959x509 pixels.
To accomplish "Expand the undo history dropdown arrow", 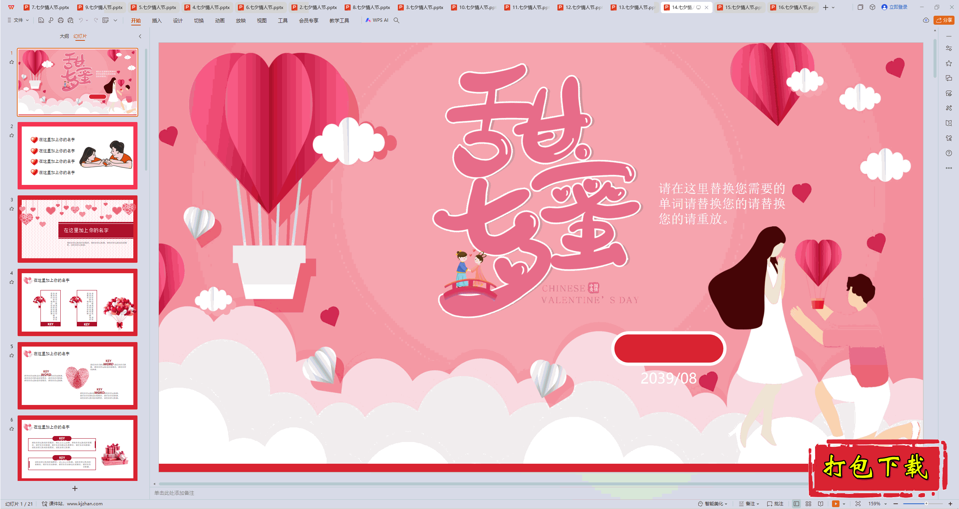I will (x=87, y=20).
